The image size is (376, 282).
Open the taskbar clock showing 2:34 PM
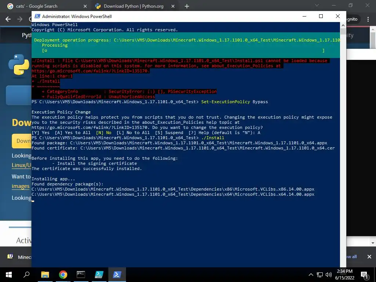coord(344,275)
